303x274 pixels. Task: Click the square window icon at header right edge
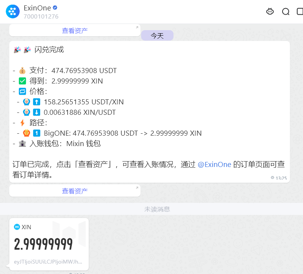pyautogui.click(x=300, y=12)
